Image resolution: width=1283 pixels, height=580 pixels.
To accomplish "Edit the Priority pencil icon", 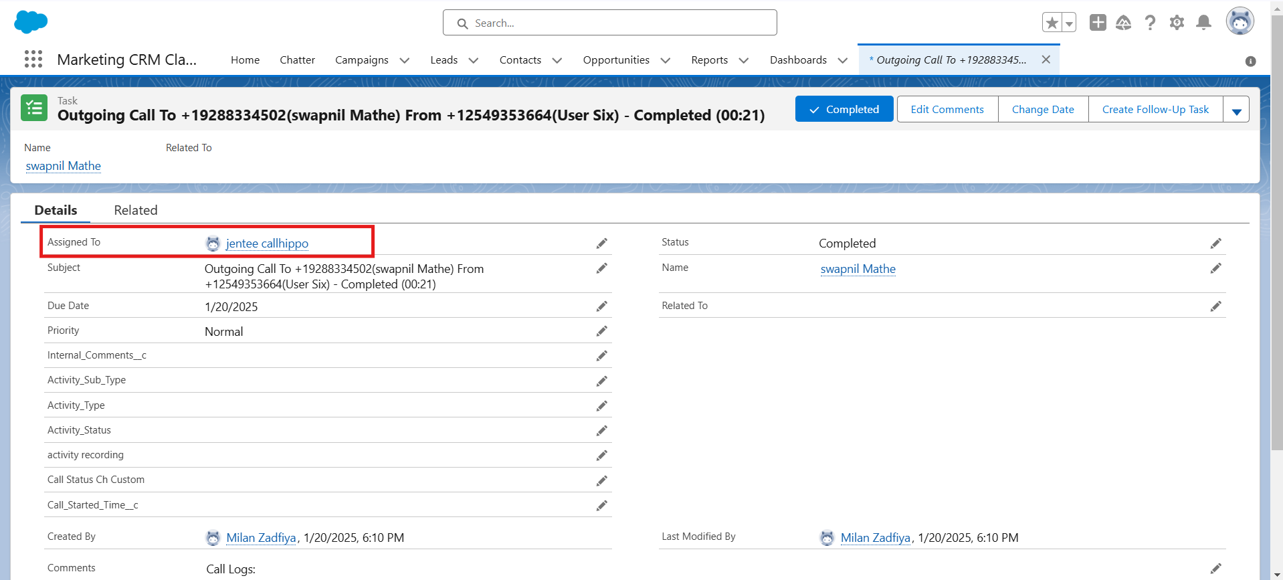I will (x=602, y=331).
